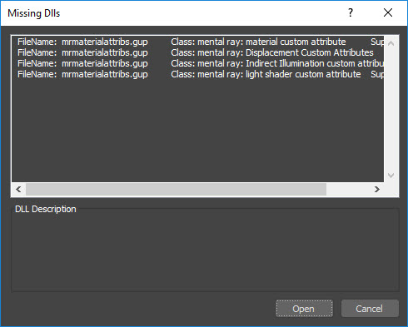Open the question mark help button
This screenshot has width=408, height=327.
(x=351, y=12)
